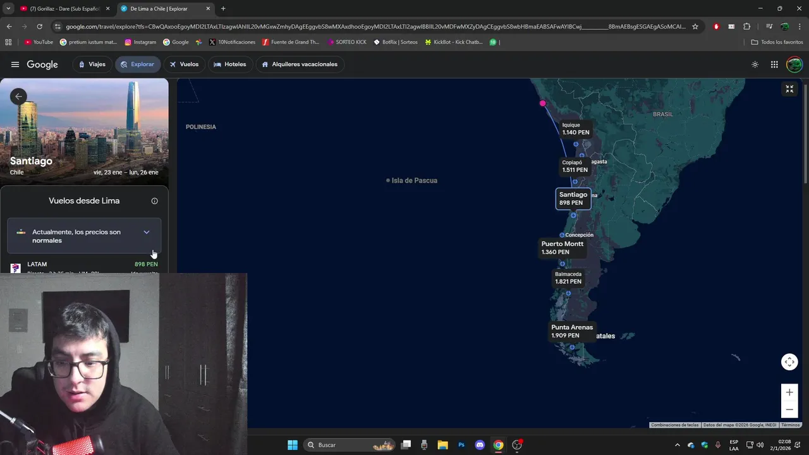This screenshot has height=455, width=809.
Task: Open Task View on the taskbar
Action: point(406,445)
